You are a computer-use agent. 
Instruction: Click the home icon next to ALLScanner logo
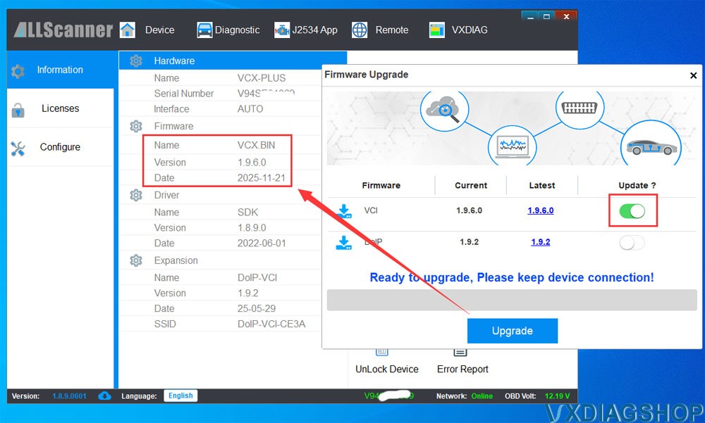[127, 30]
